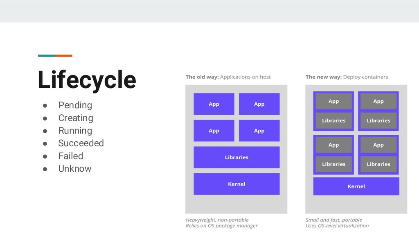Click the Unknow bullet item

click(x=75, y=168)
